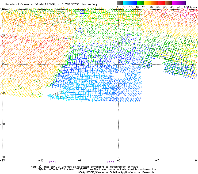Click the blue 10-15 knots legend swatch

point(134,3)
